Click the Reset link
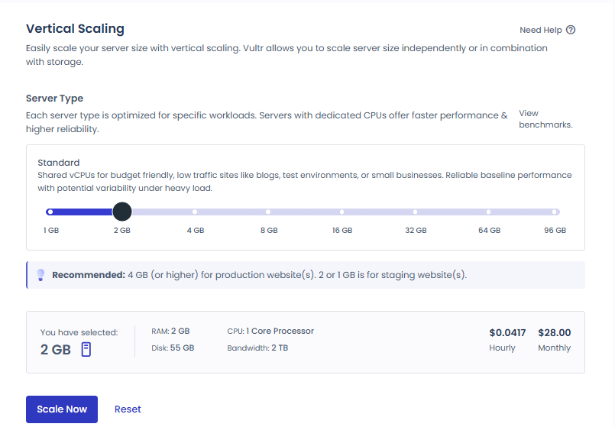 (x=128, y=409)
